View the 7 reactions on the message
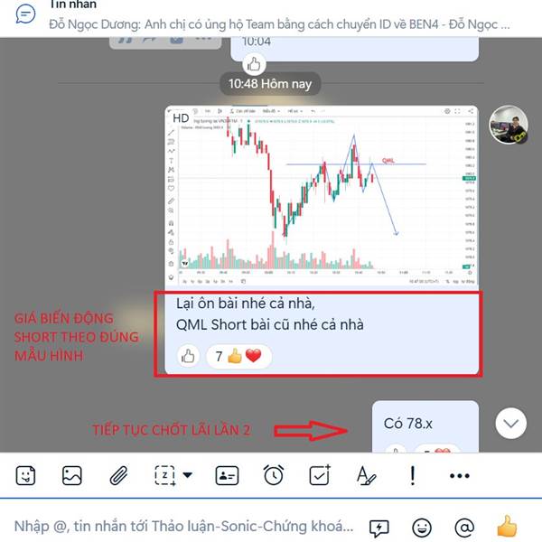 238,356
